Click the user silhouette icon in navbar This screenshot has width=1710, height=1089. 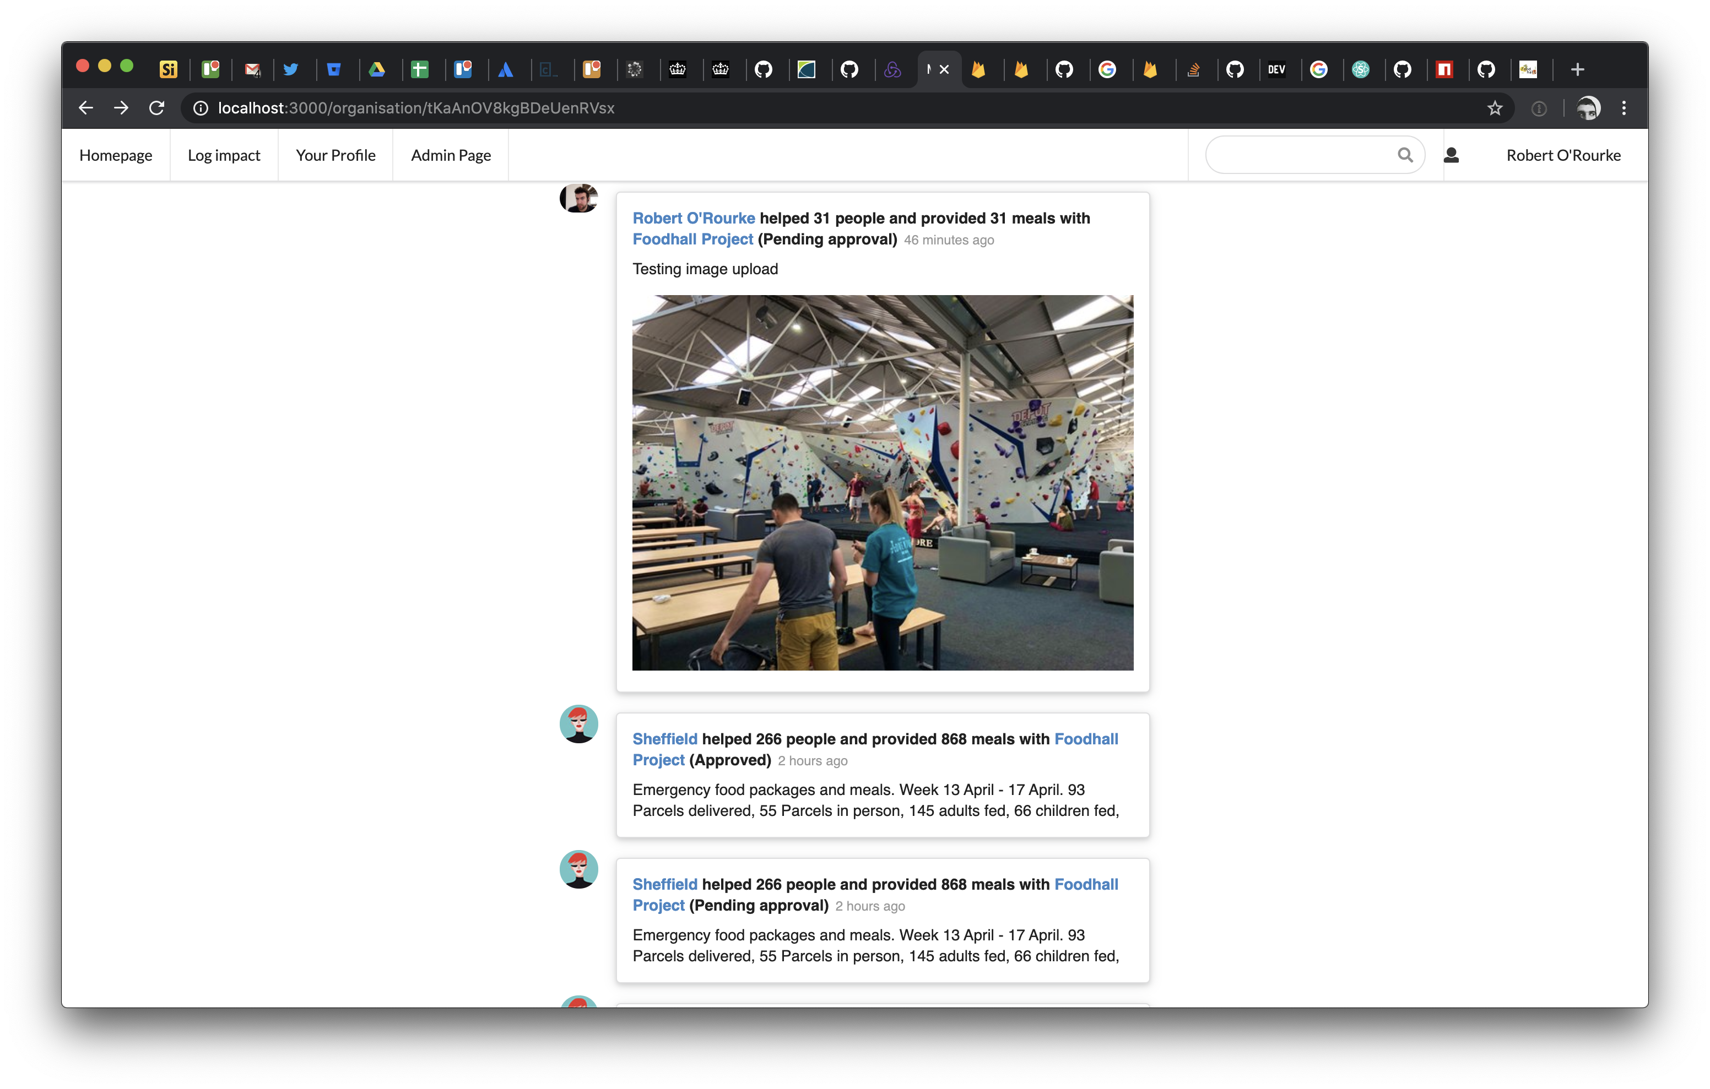pos(1451,155)
